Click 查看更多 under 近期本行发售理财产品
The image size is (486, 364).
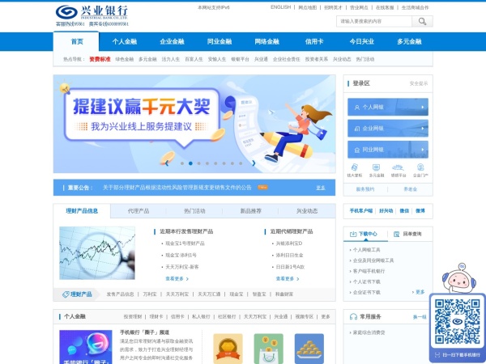176,278
